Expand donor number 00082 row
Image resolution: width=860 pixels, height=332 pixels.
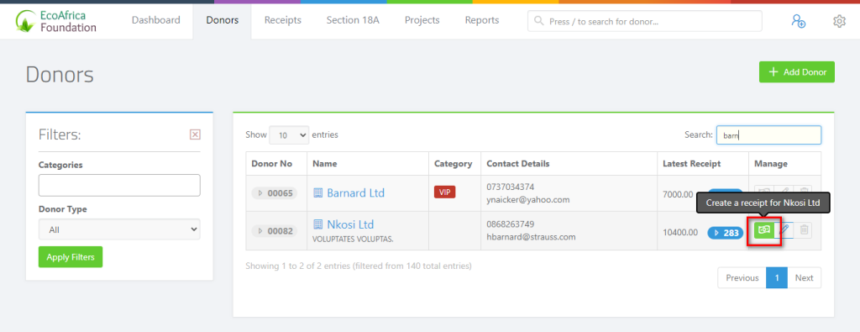275,232
